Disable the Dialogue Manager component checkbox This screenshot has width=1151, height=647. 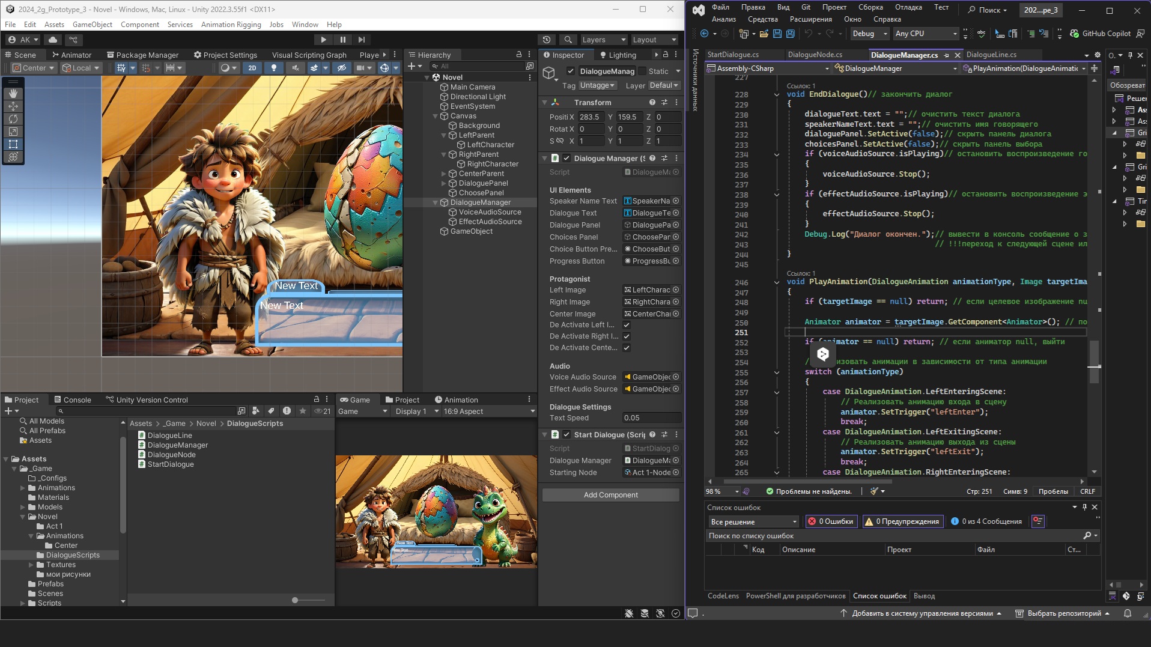click(566, 159)
